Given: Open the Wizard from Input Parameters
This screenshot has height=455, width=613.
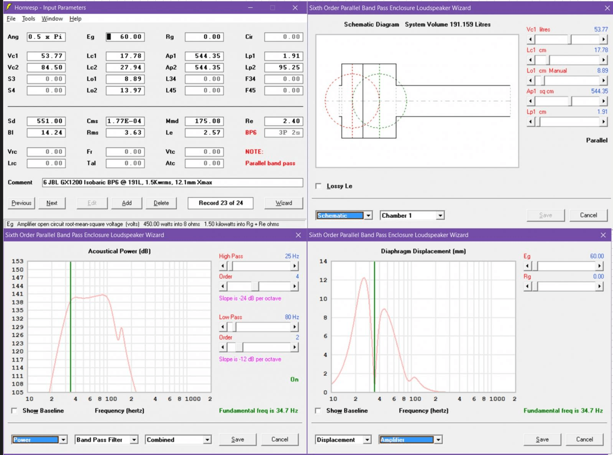Looking at the screenshot, I should tap(284, 203).
